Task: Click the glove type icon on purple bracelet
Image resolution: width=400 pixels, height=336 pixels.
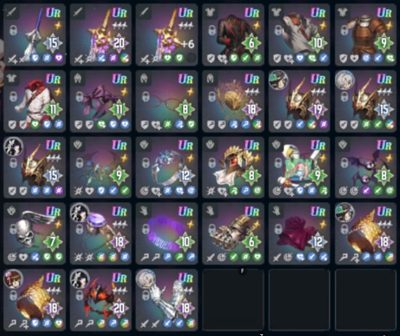Action: pyautogui.click(x=144, y=211)
